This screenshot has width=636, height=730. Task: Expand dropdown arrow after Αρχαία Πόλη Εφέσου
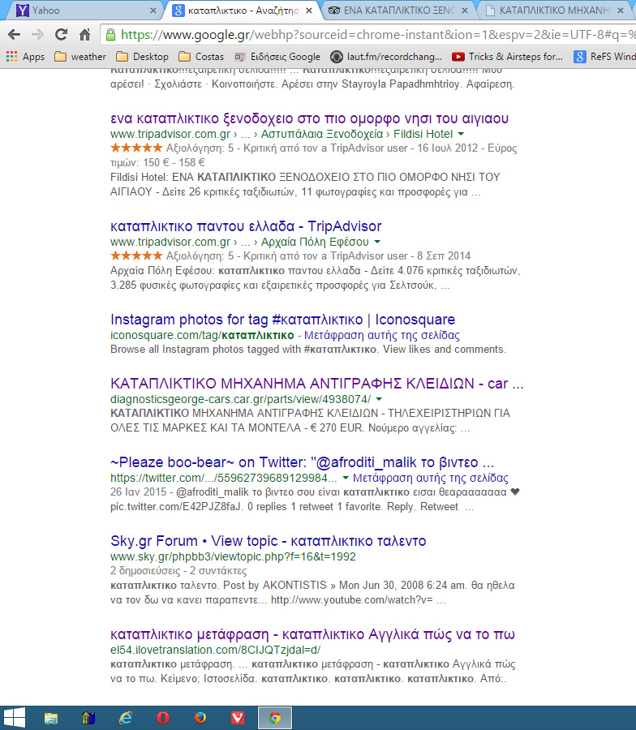click(x=377, y=242)
